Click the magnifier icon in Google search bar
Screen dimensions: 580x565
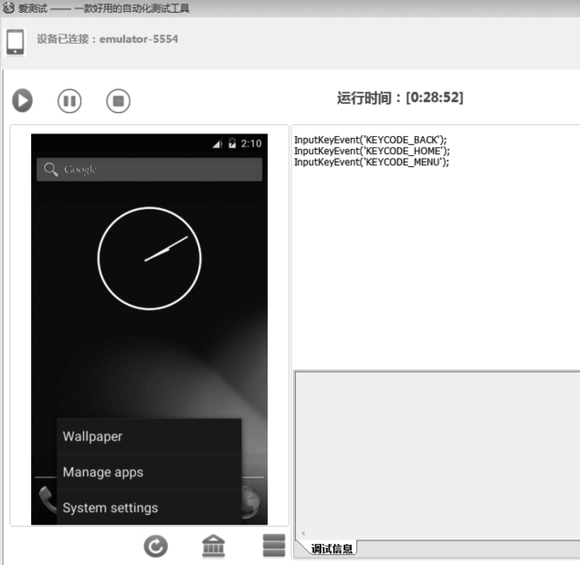[51, 170]
